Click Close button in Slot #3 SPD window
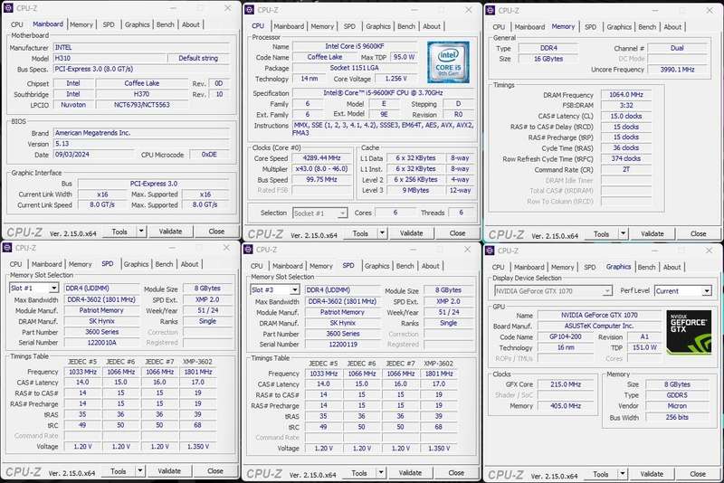 (456, 473)
